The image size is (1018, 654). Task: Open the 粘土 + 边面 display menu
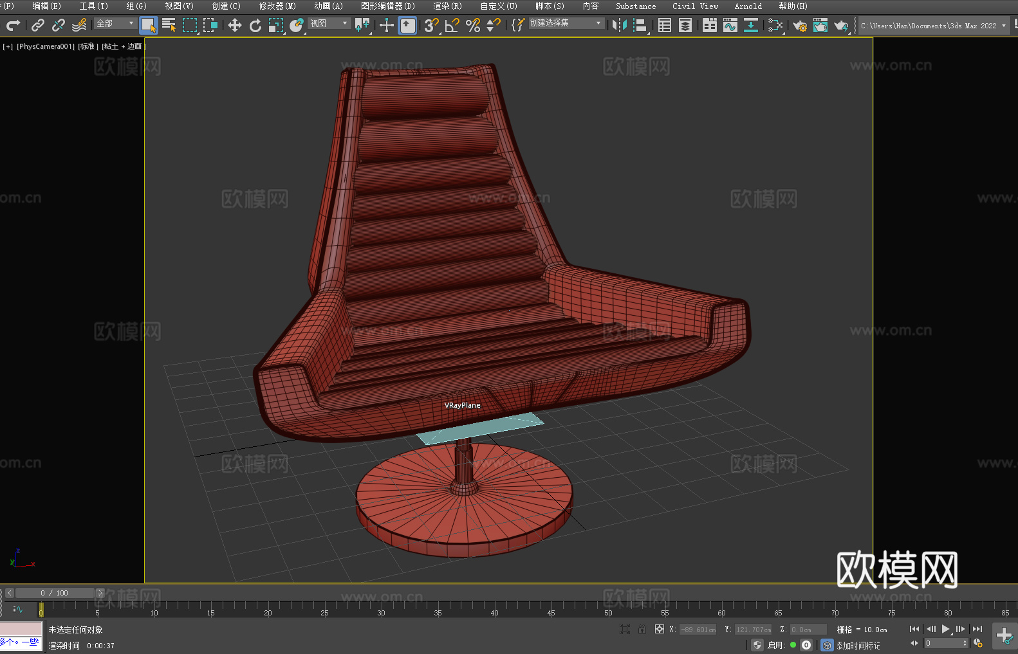(123, 46)
